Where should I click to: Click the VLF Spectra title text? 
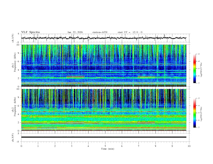(x=30, y=32)
